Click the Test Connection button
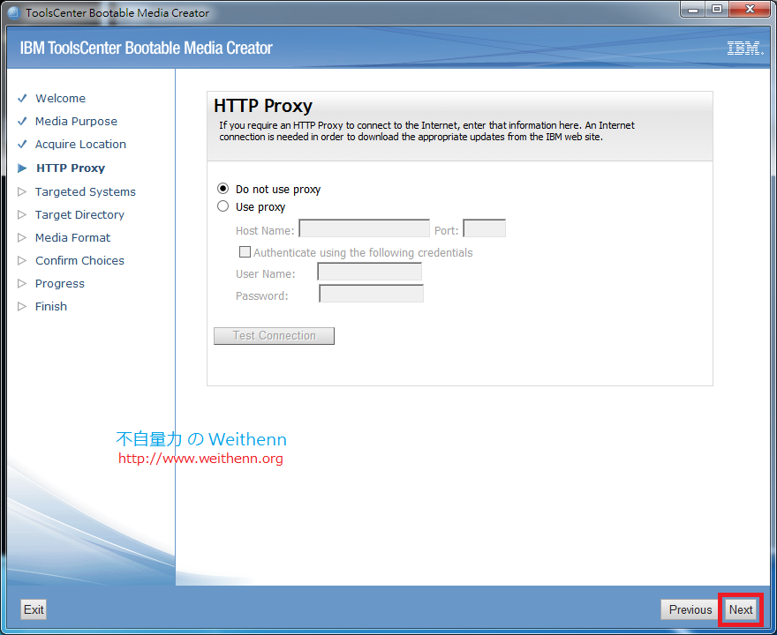 [x=274, y=335]
